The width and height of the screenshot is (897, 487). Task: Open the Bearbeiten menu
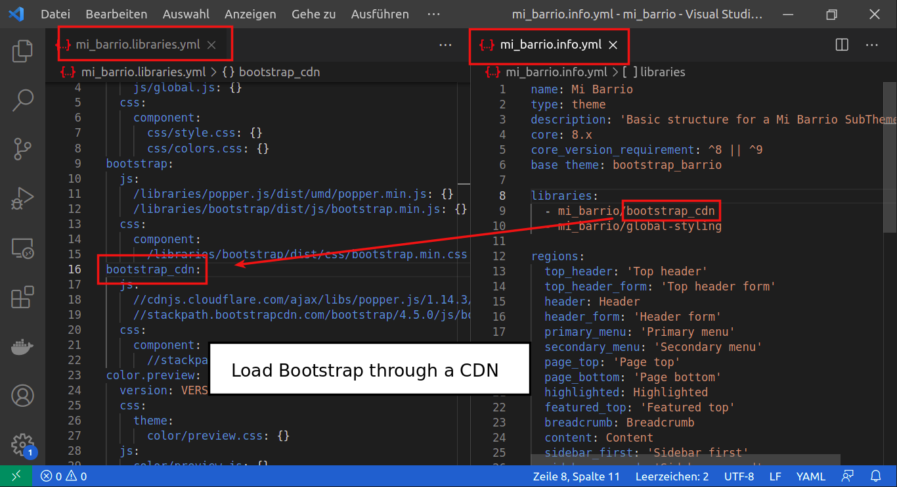coord(116,13)
